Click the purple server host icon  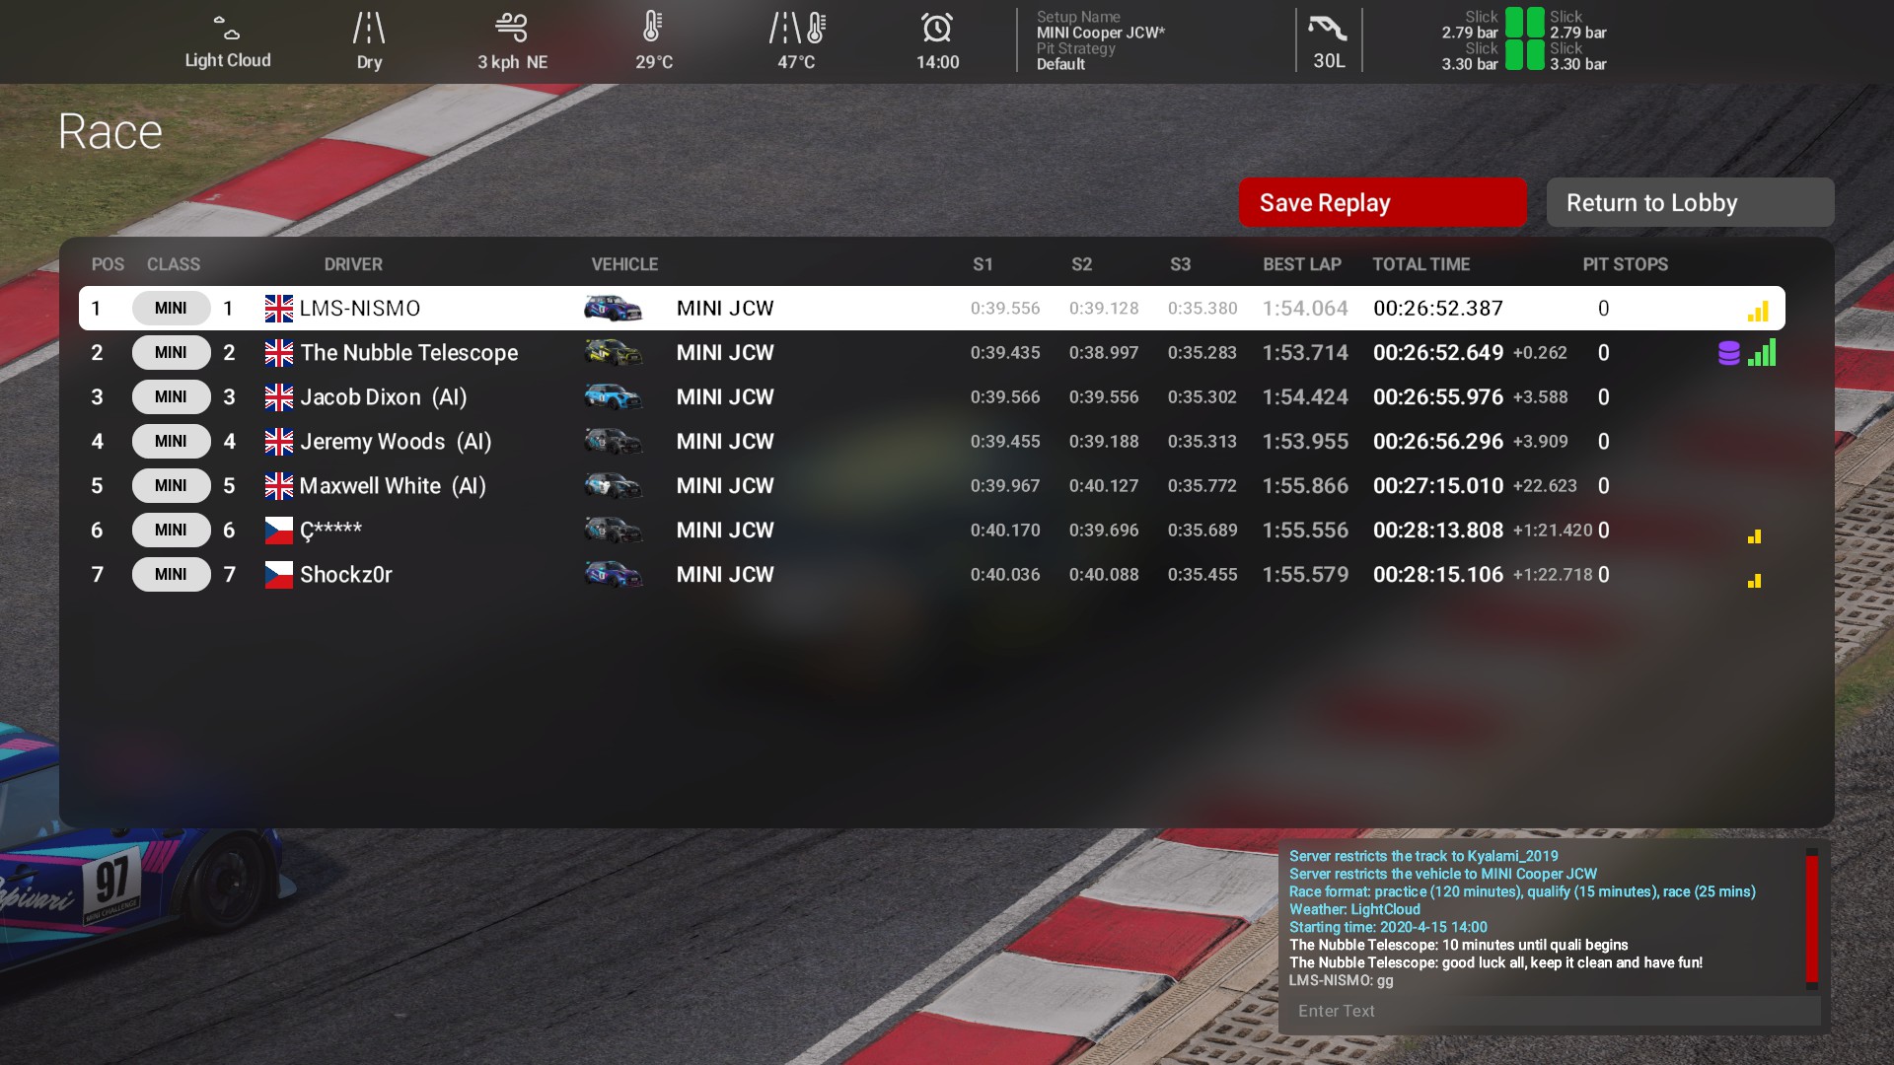[1728, 353]
